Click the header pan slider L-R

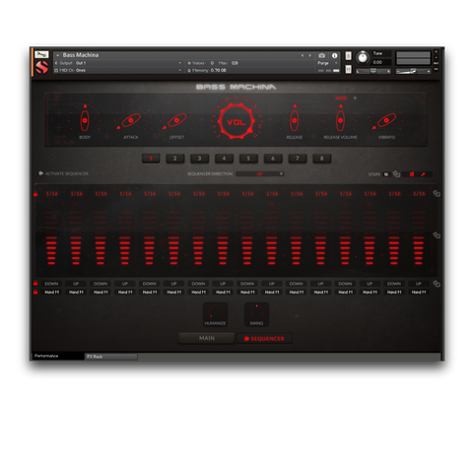373,71
